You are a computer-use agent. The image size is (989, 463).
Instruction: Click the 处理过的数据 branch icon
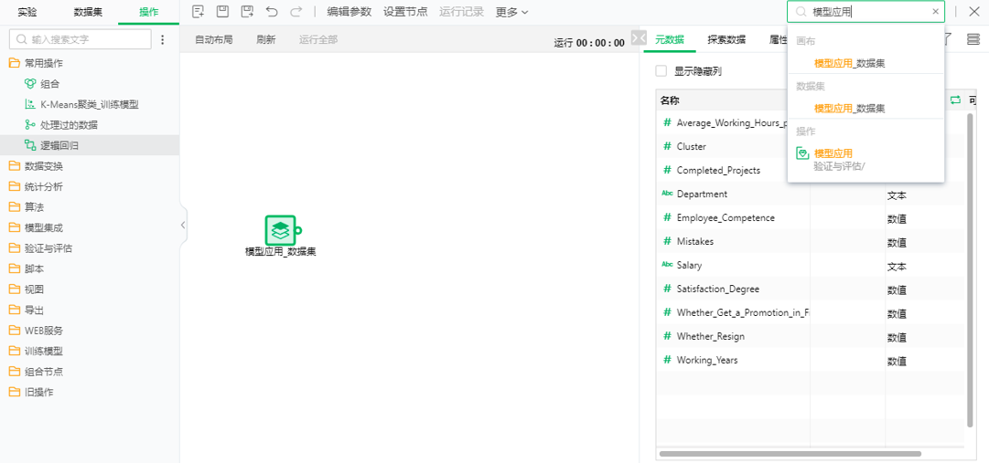(x=29, y=125)
